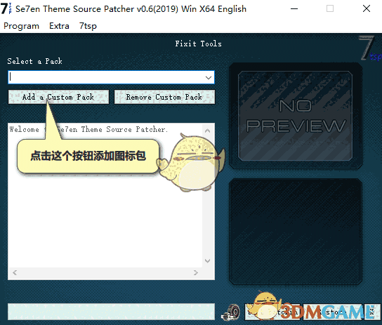Screen dimensions: 382x325
Task: Click the log box right scroll arrow
Action: click(x=196, y=272)
